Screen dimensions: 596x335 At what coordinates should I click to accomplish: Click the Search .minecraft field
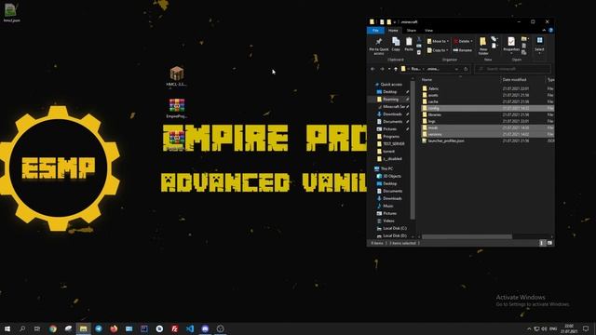coord(513,69)
